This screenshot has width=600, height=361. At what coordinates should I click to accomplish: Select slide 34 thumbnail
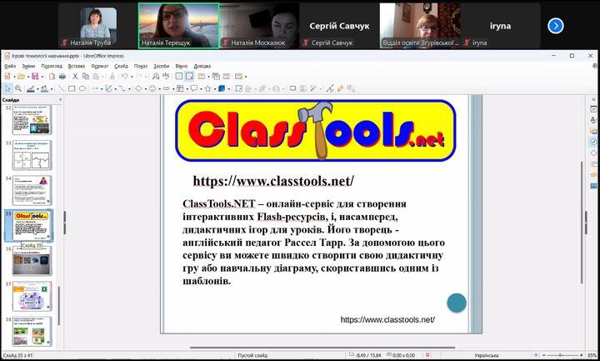32,190
